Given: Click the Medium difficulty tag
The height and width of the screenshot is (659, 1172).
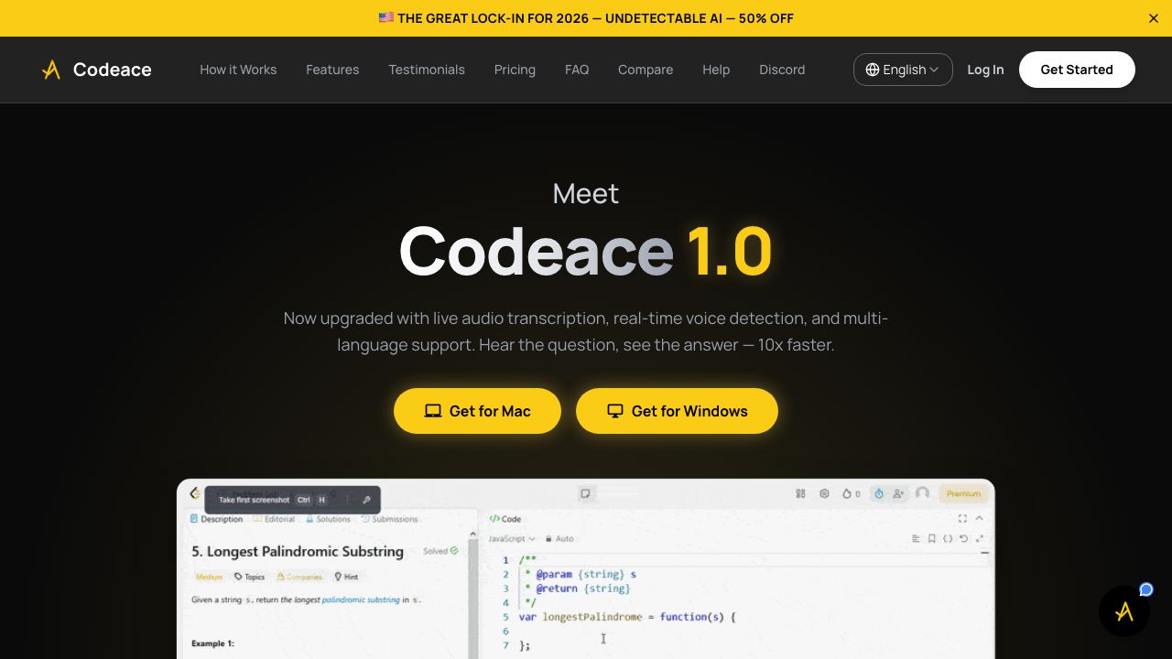Looking at the screenshot, I should [x=209, y=577].
